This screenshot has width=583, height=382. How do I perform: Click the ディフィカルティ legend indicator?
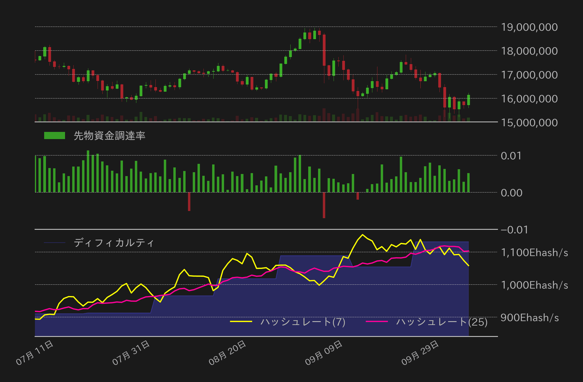(55, 243)
